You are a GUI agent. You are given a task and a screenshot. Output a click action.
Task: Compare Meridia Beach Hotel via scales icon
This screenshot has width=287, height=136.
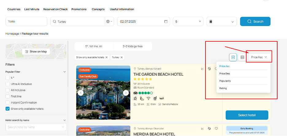209,129
